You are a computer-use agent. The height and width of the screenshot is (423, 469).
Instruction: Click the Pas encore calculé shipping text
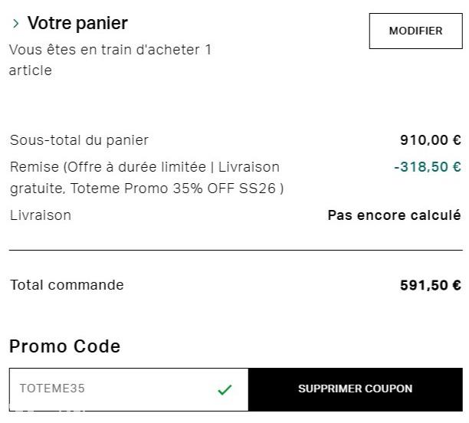[x=394, y=215]
